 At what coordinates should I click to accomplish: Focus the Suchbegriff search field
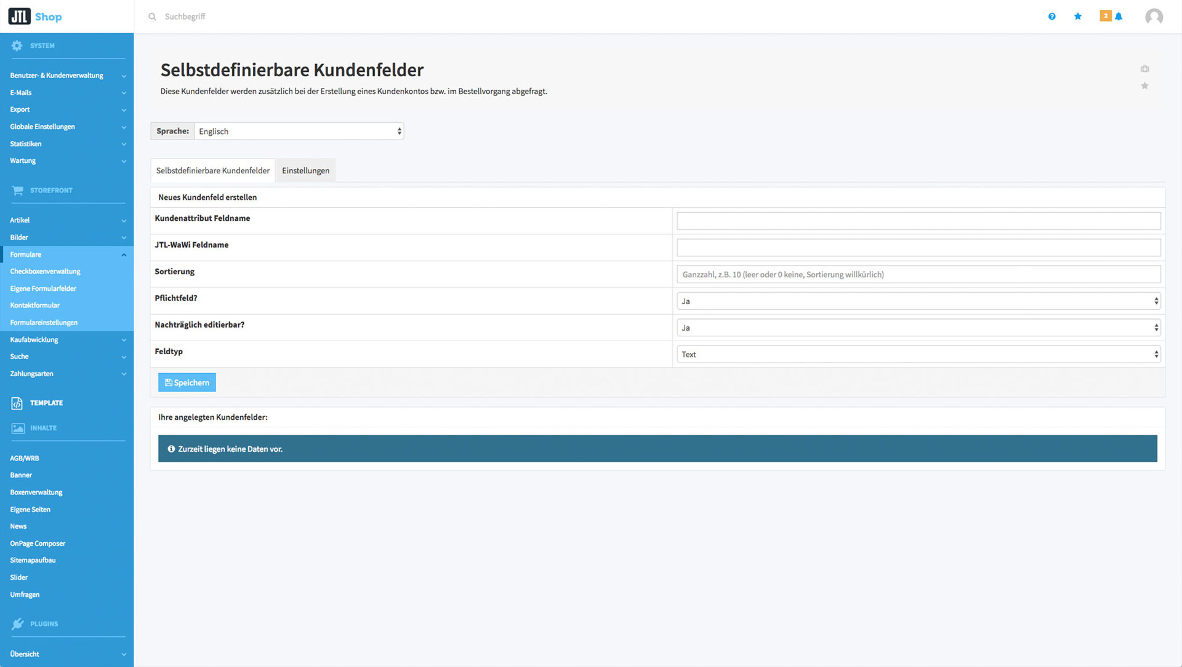[x=185, y=17]
